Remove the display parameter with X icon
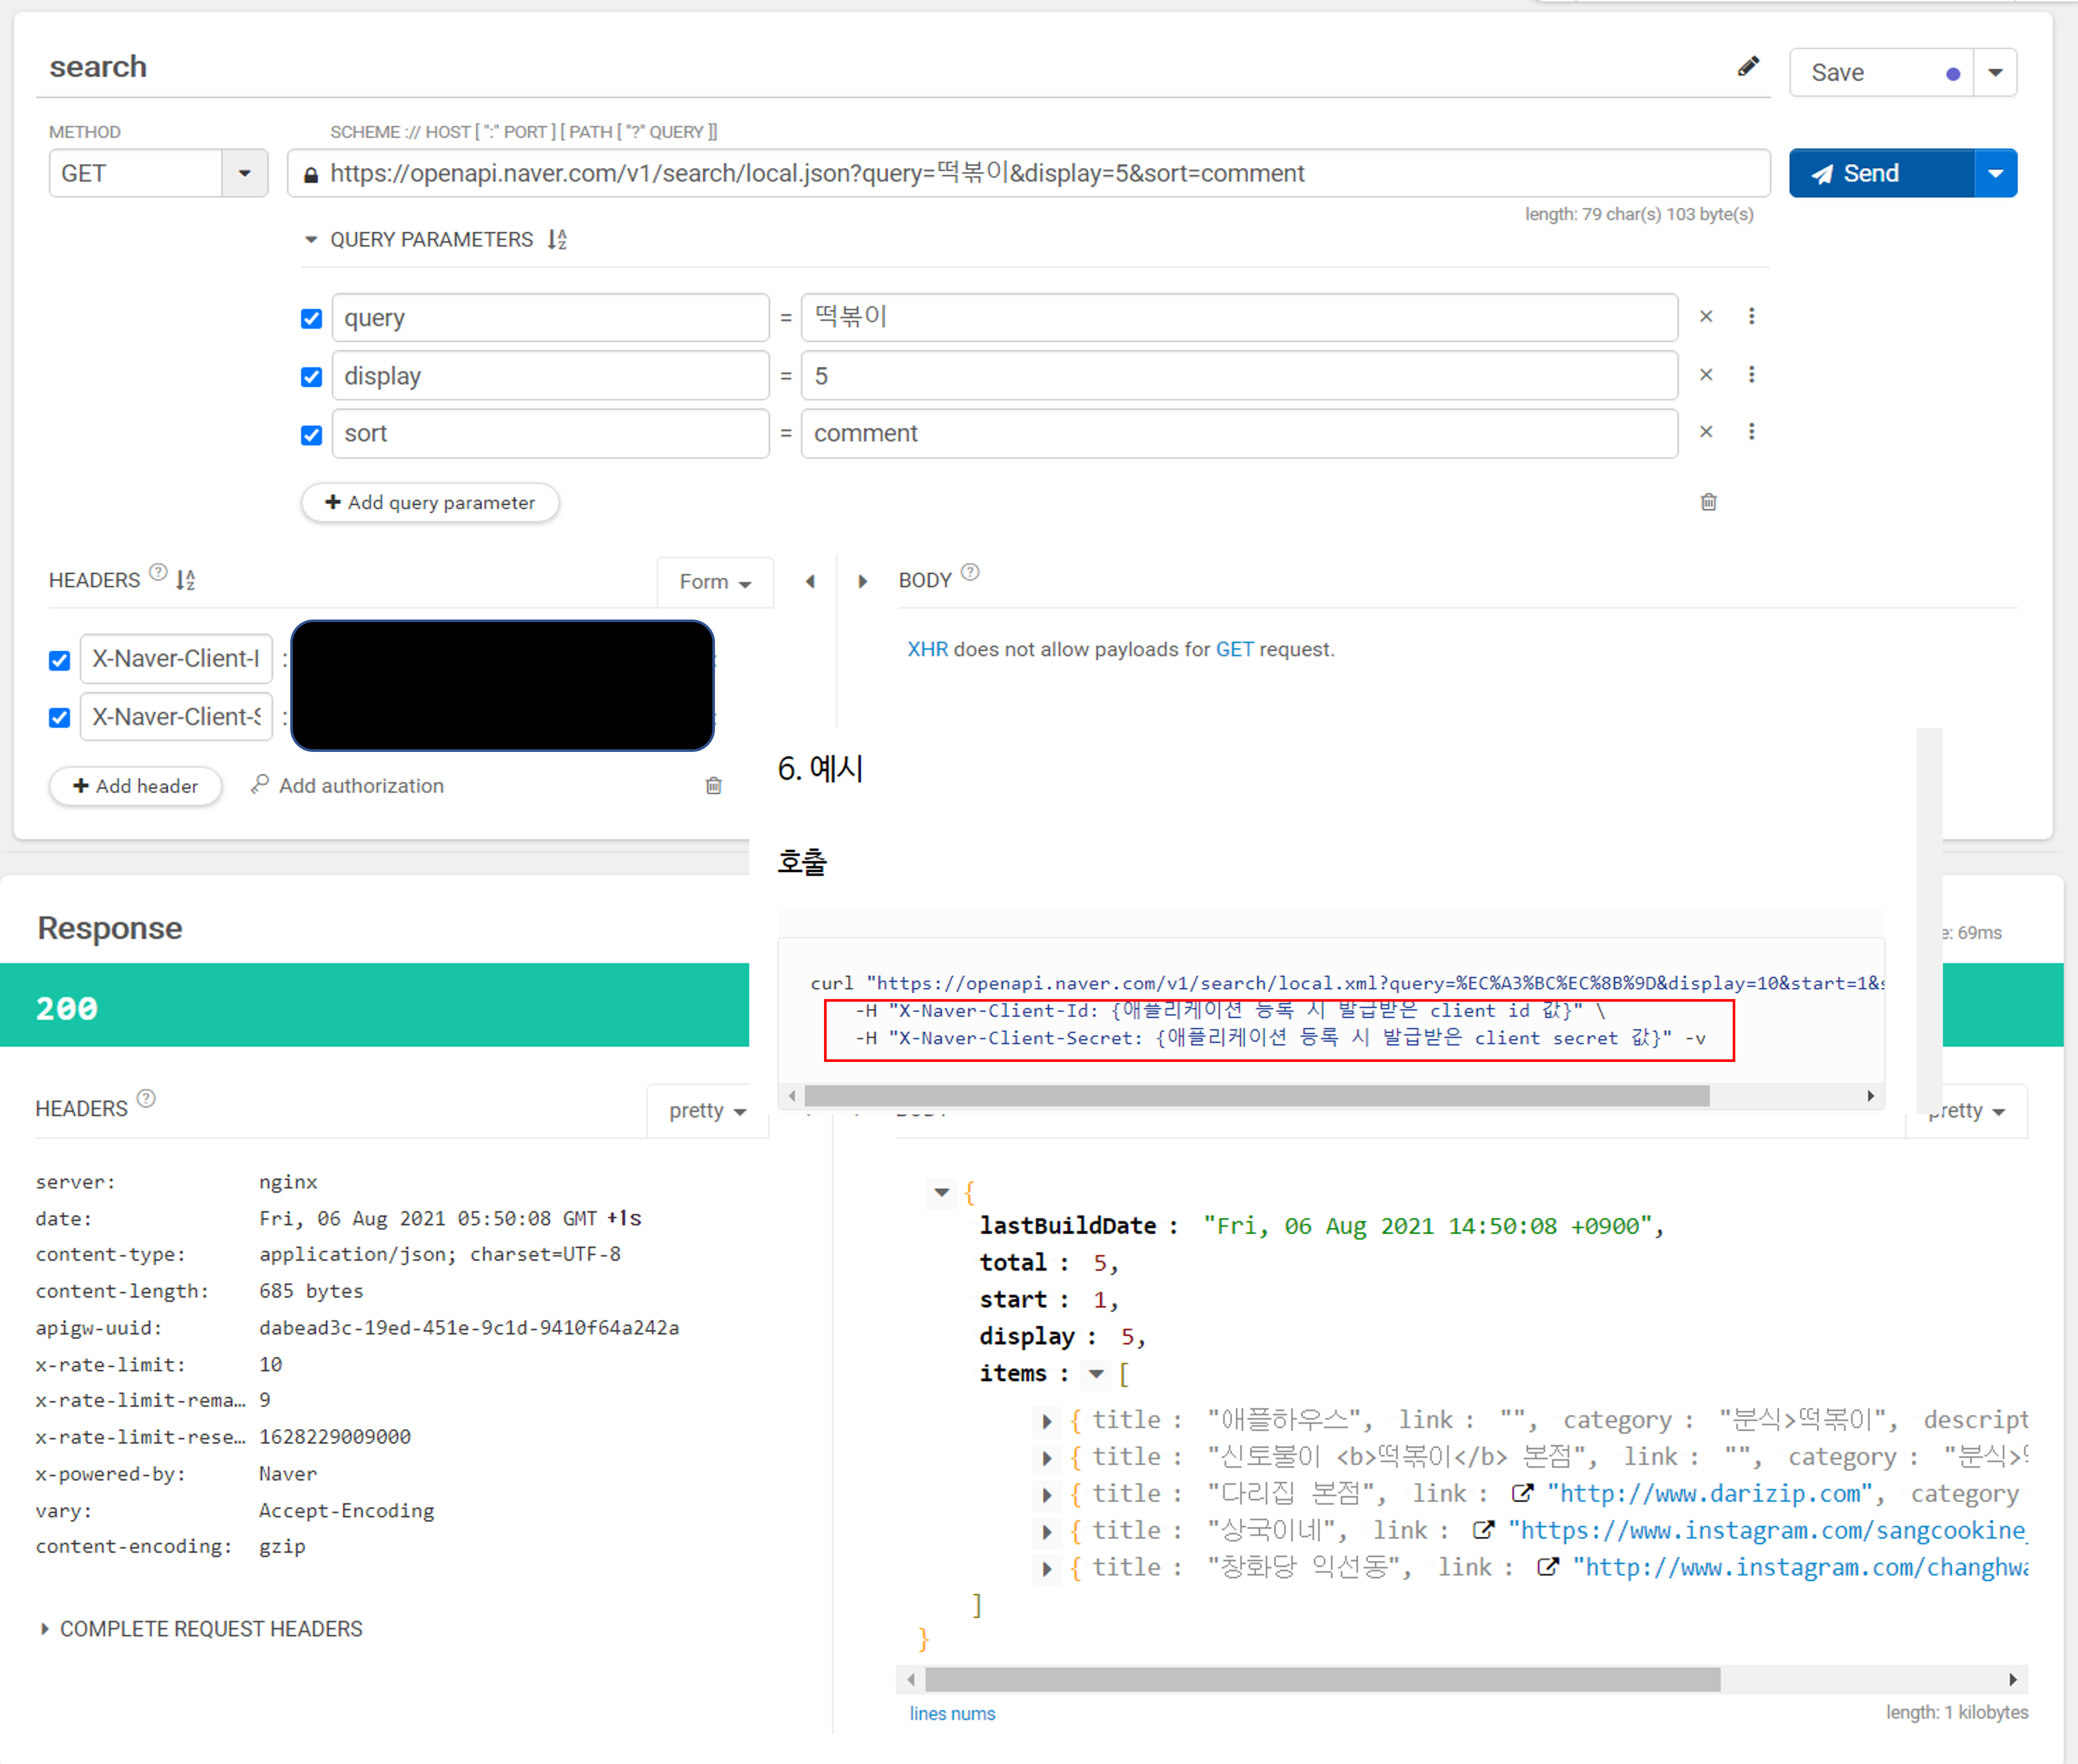 click(1706, 374)
